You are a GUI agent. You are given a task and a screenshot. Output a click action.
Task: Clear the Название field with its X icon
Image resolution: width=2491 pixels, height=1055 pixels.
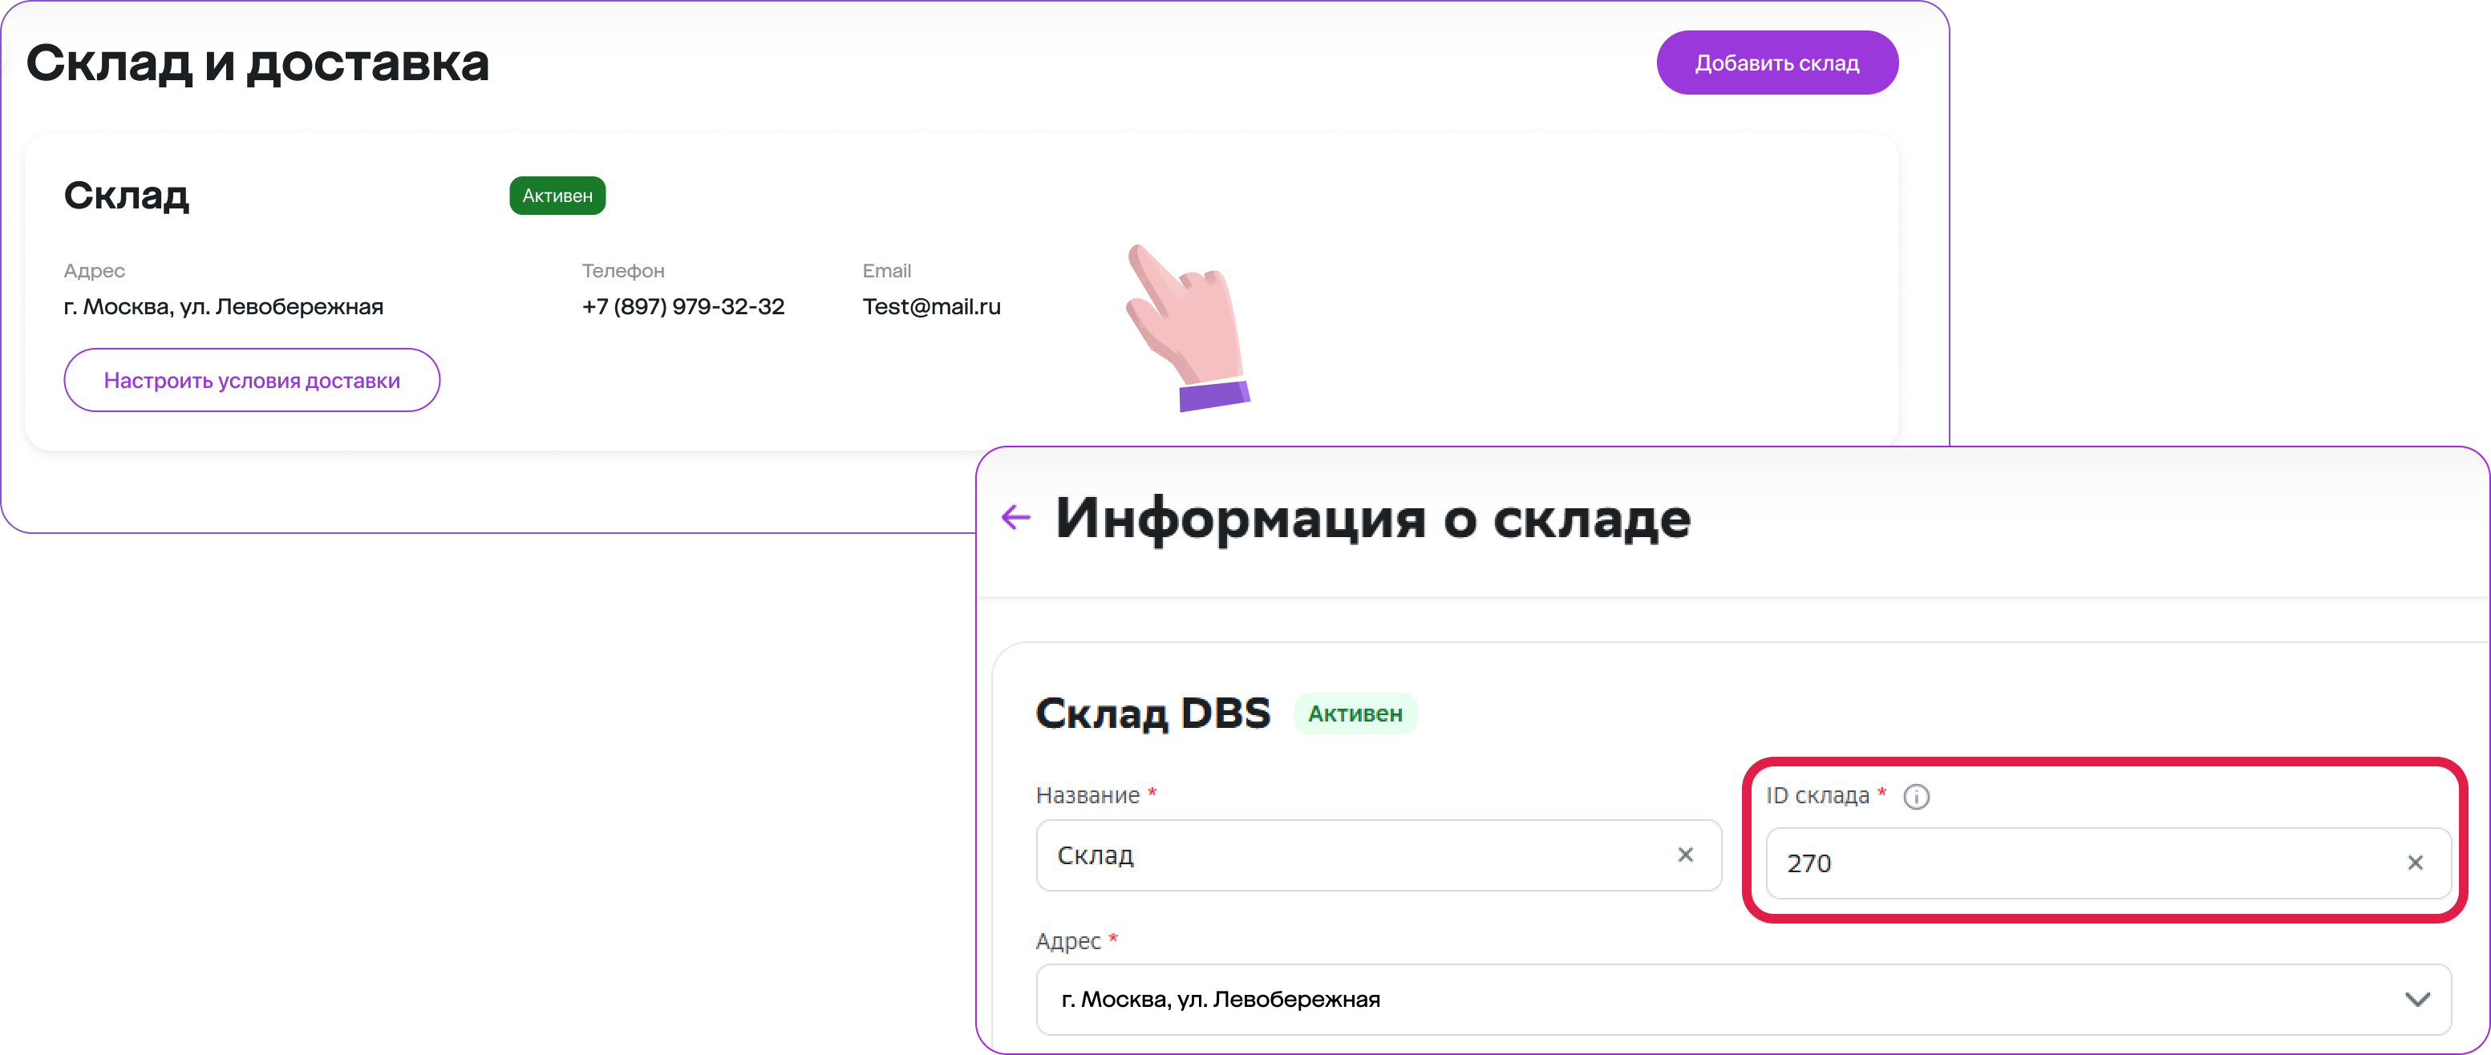pos(1686,855)
